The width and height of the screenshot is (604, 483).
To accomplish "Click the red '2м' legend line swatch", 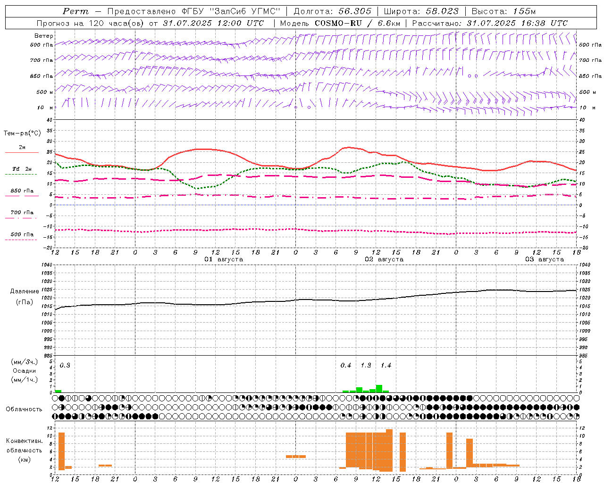I will pyautogui.click(x=22, y=153).
